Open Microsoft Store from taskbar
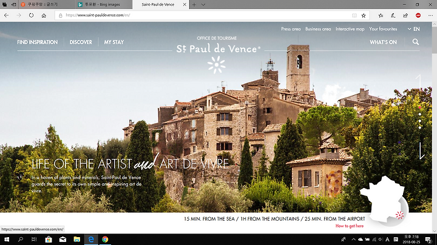 click(49, 239)
